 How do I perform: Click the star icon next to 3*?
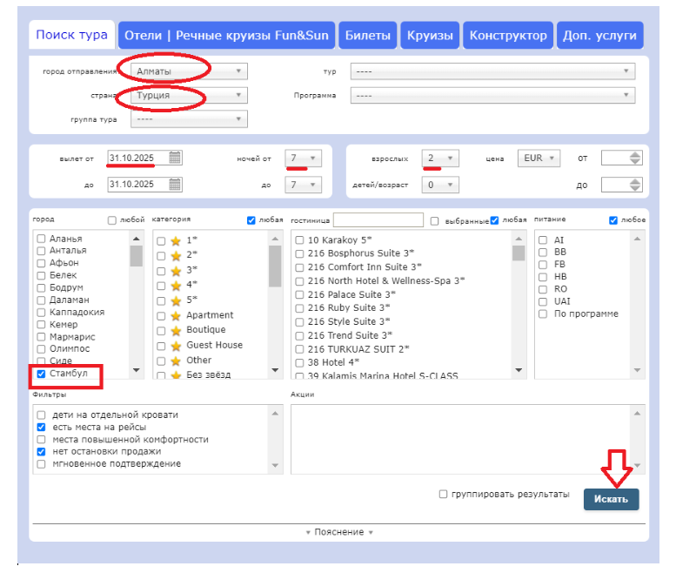(x=176, y=270)
